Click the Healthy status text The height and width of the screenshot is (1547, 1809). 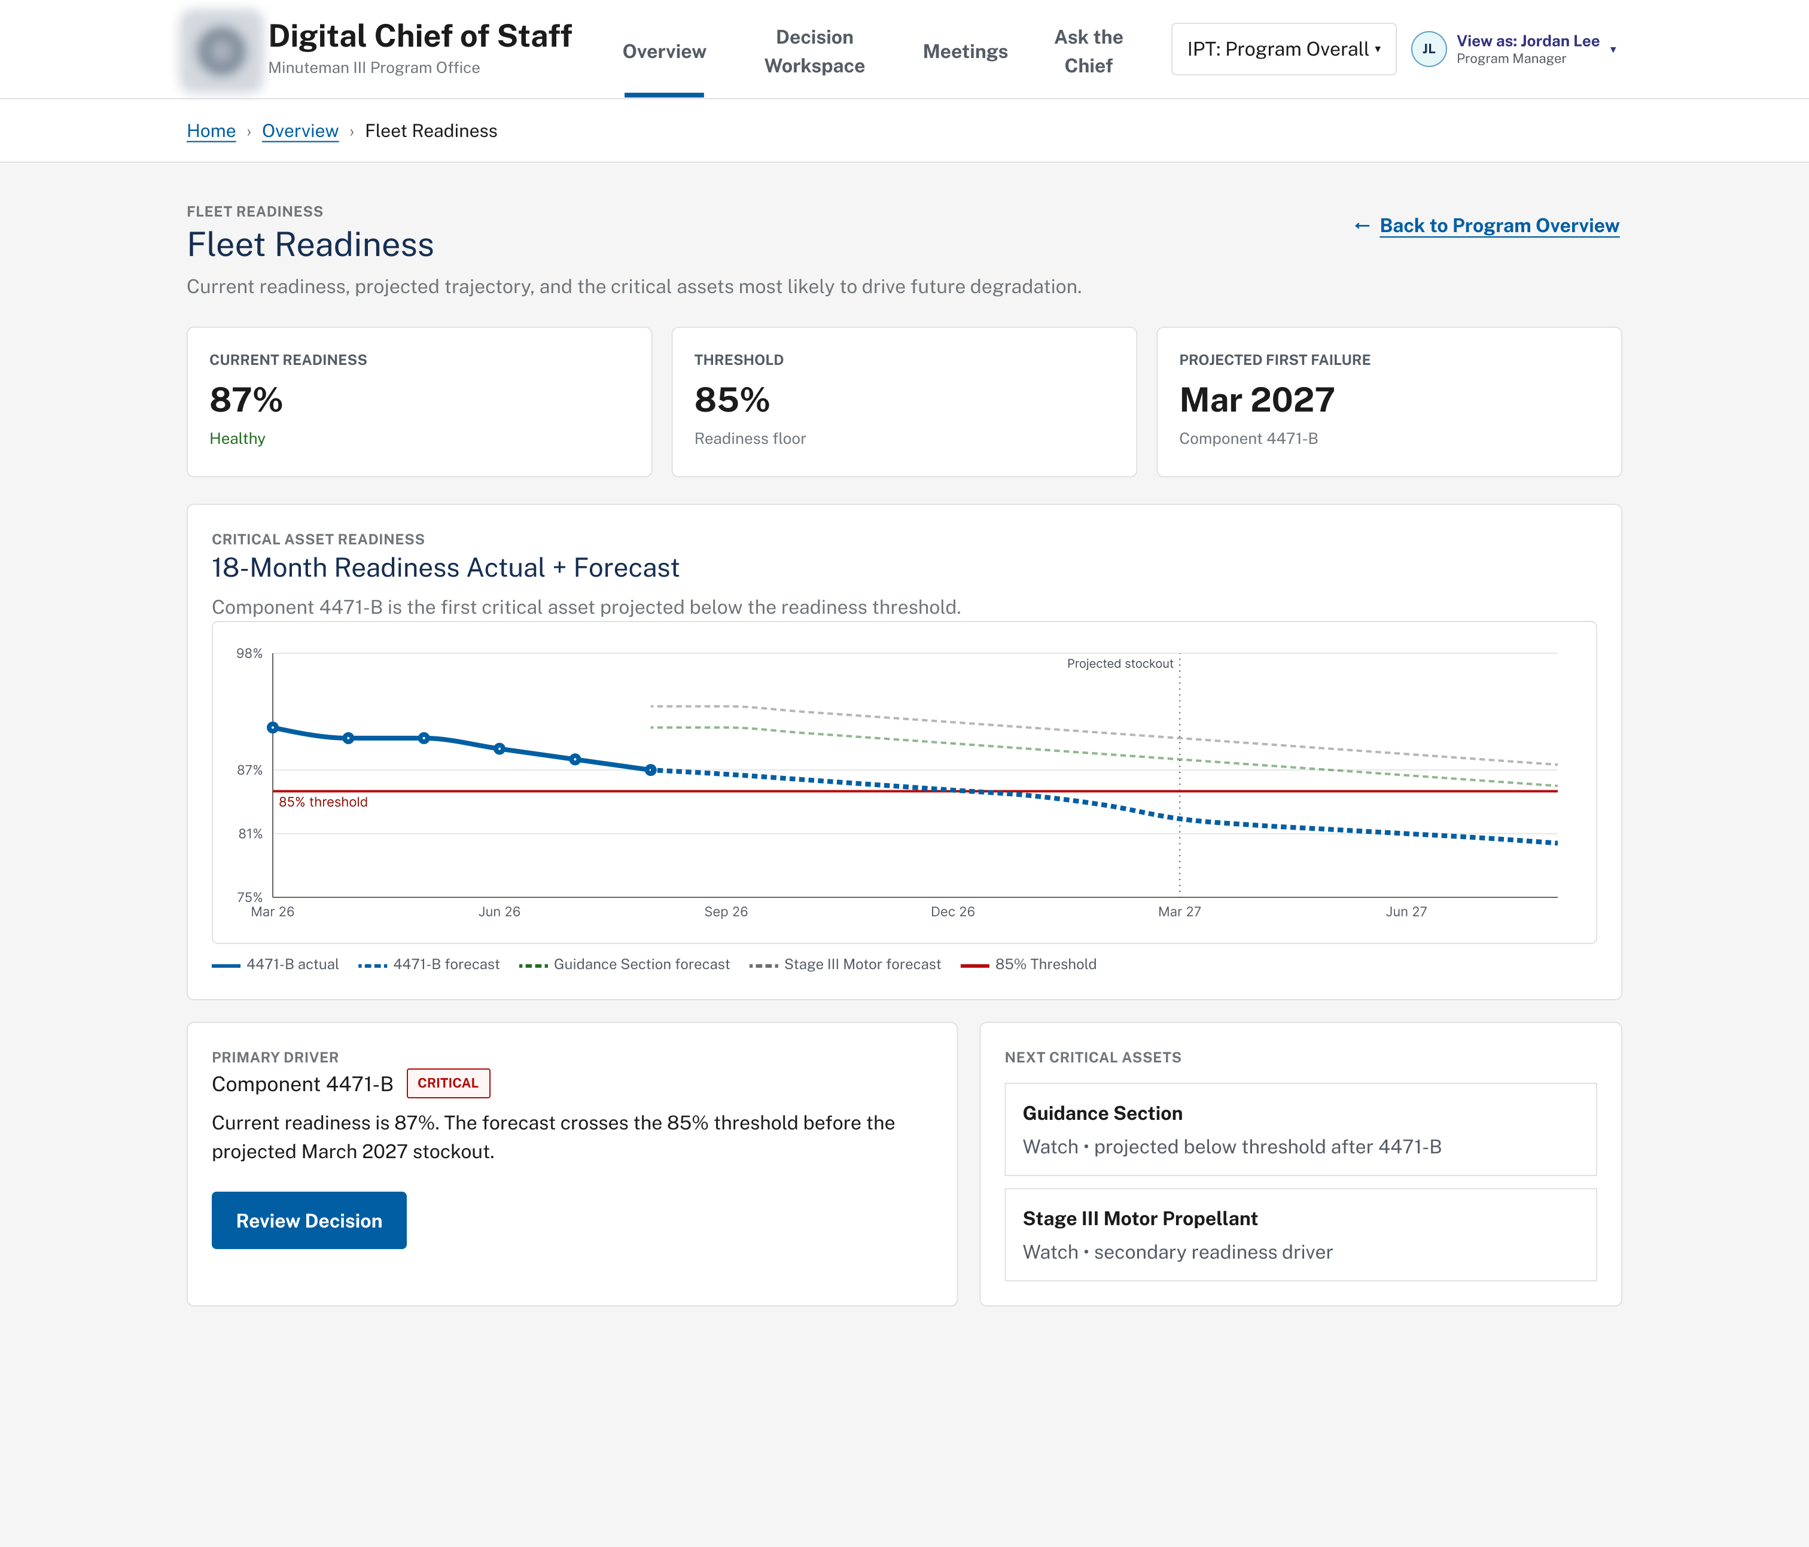point(237,438)
